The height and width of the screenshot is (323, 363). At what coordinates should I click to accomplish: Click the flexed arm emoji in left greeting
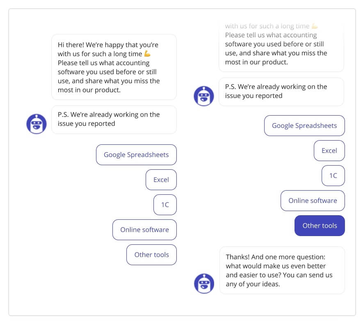(x=147, y=54)
